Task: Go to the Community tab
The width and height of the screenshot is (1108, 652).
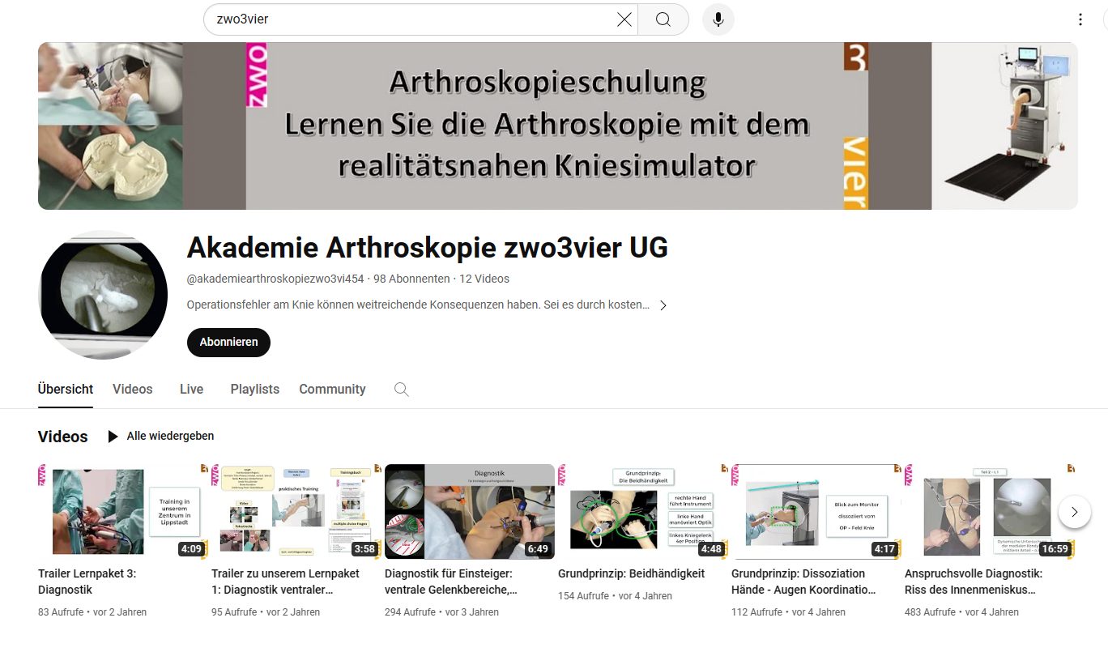Action: point(332,390)
